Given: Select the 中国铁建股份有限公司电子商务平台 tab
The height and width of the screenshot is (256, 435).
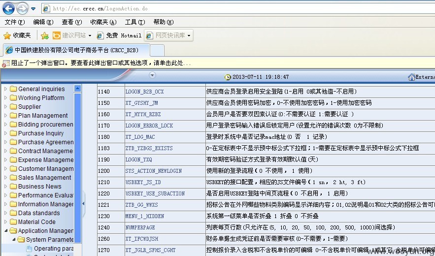Looking at the screenshot, I should click(76, 50).
